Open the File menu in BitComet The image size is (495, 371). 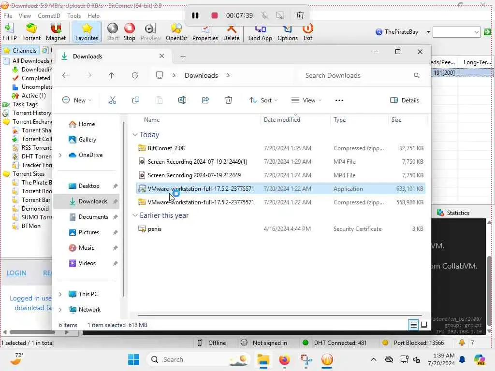click(x=8, y=16)
